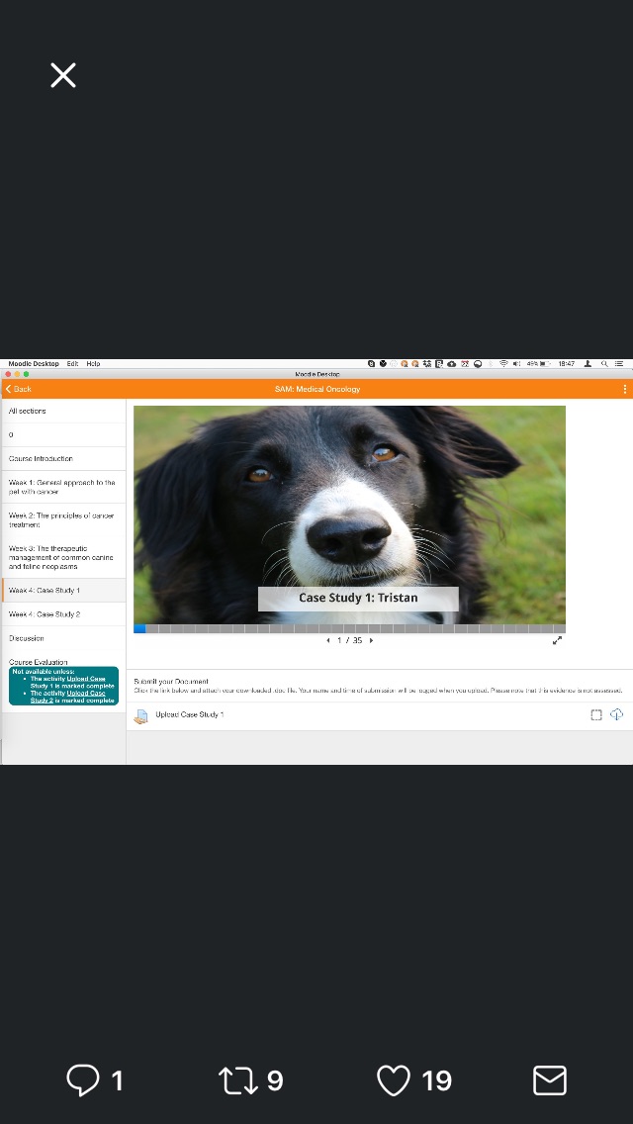Screen dimensions: 633x1124
Task: Check the battery status at 49%
Action: tap(538, 363)
